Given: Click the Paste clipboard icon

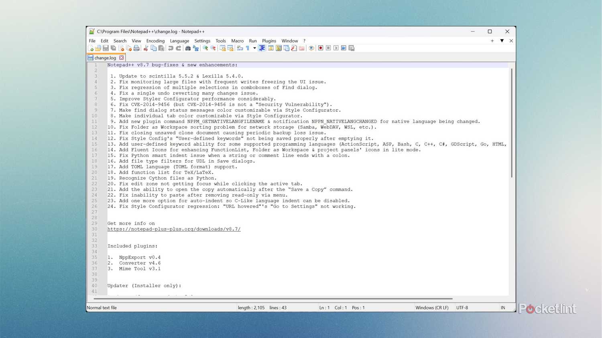Looking at the screenshot, I should tap(161, 48).
